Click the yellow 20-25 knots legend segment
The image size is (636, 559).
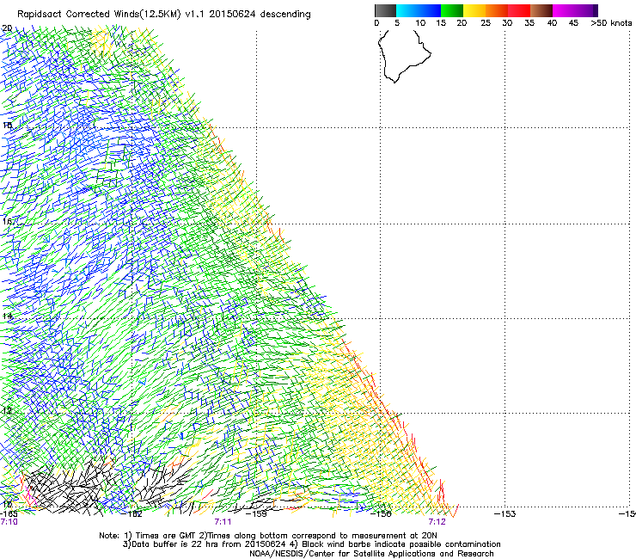tap(474, 10)
